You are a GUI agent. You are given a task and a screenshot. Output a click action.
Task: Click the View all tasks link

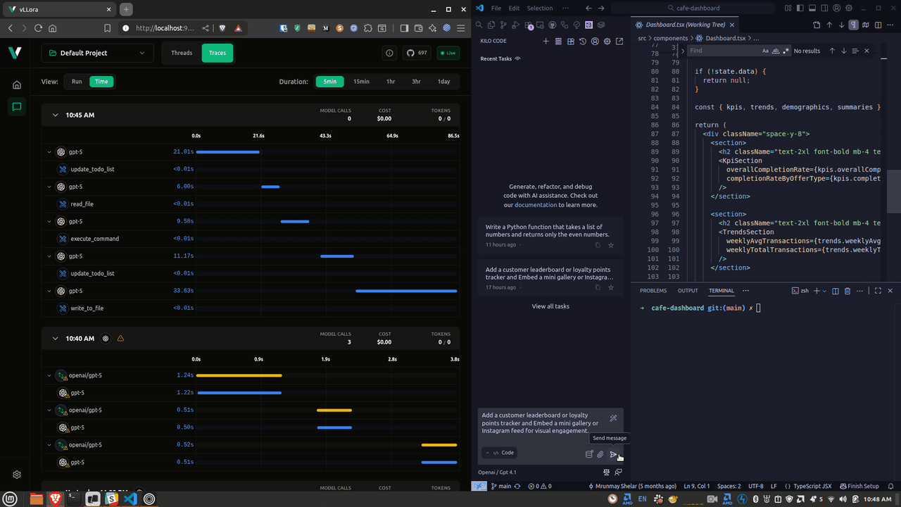coord(550,306)
